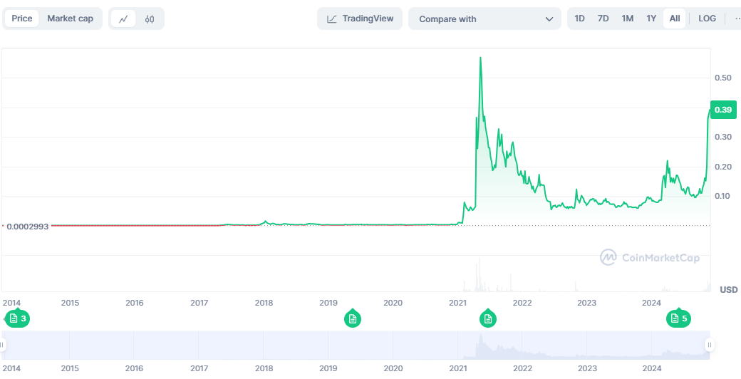
Task: Expand the Compare with dropdown
Action: click(485, 19)
